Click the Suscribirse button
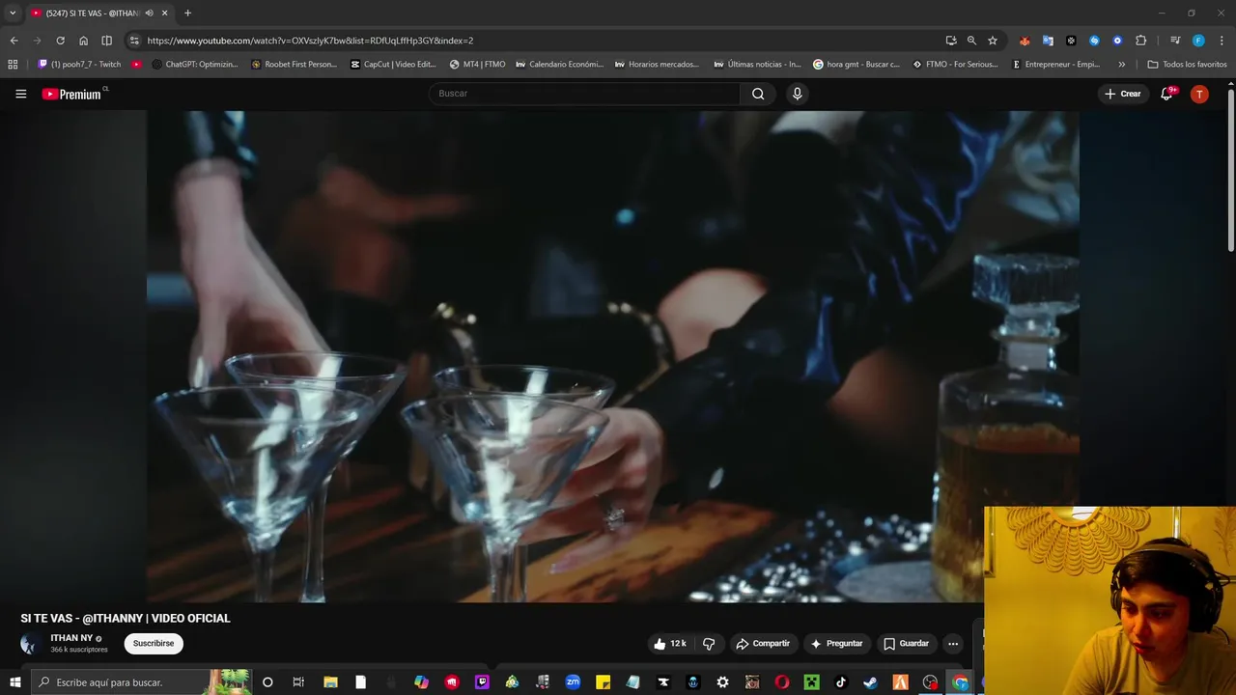1236x695 pixels. tap(154, 643)
